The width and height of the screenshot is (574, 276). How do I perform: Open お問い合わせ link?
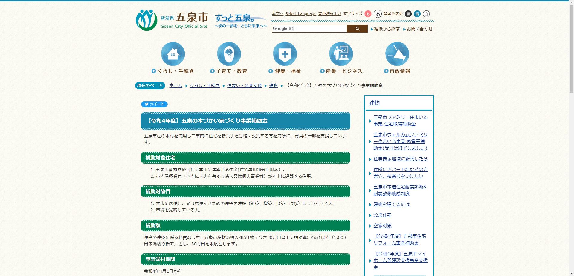419,29
